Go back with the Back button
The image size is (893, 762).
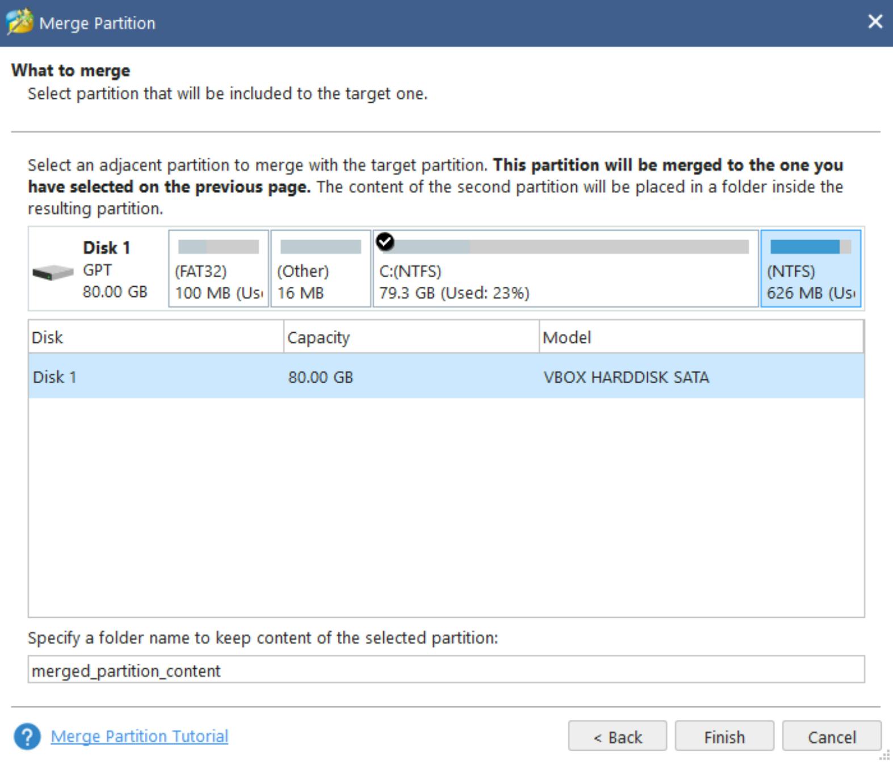tap(617, 736)
